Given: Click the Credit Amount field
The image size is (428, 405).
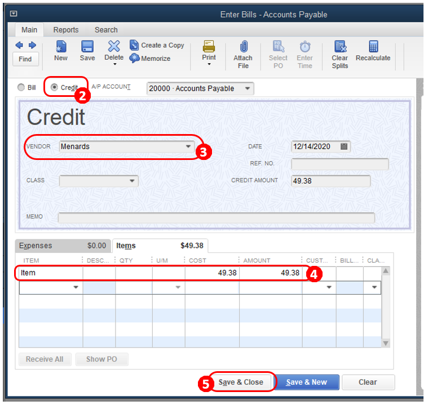Looking at the screenshot, I should coord(330,181).
